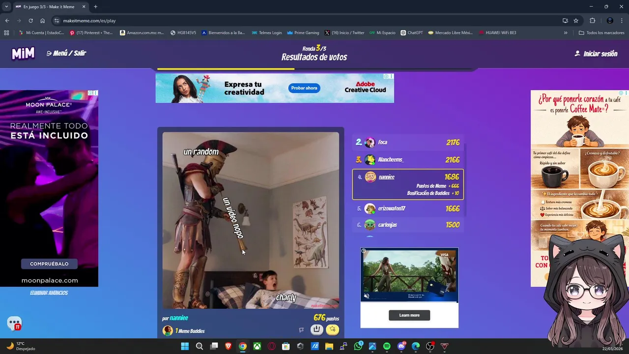Image resolution: width=629 pixels, height=354 pixels.
Task: Open a new browser tab
Action: 95,6
